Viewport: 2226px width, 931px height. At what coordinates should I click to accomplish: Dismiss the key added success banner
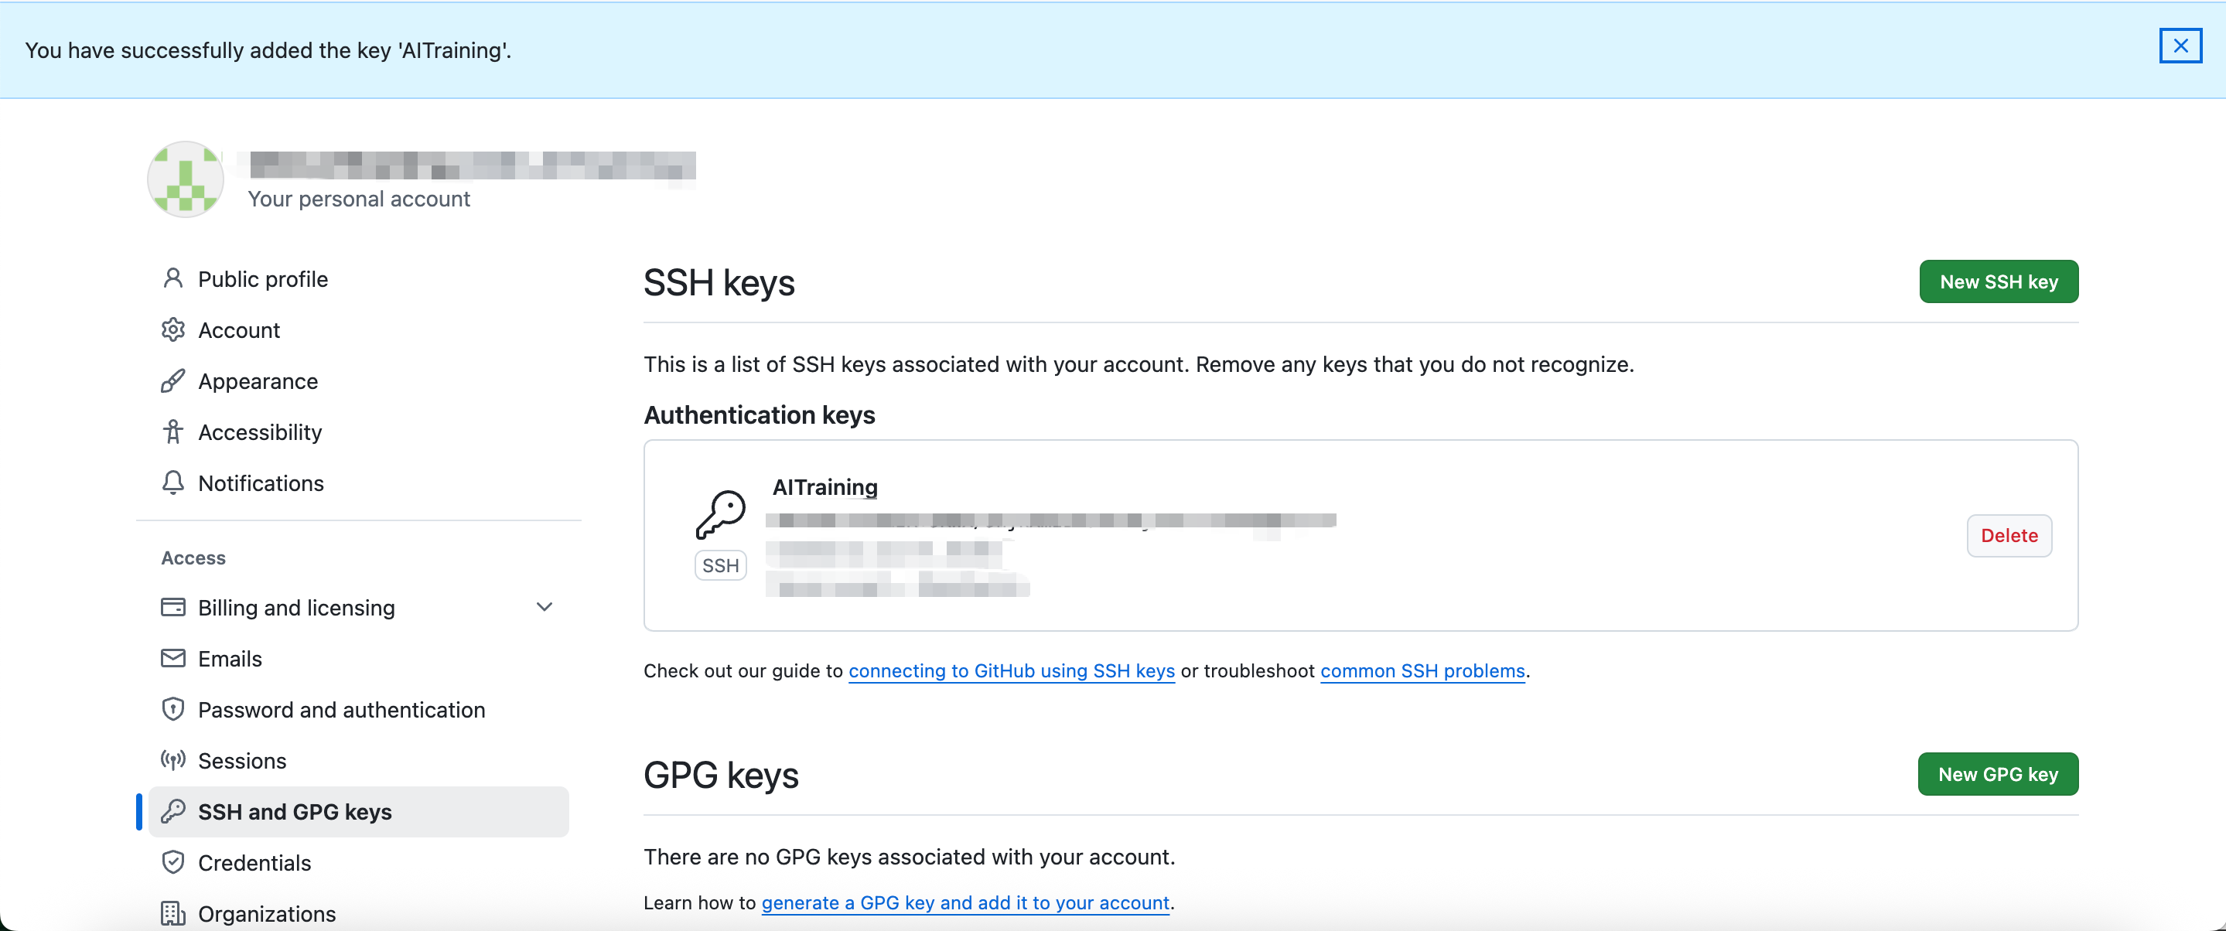2180,46
